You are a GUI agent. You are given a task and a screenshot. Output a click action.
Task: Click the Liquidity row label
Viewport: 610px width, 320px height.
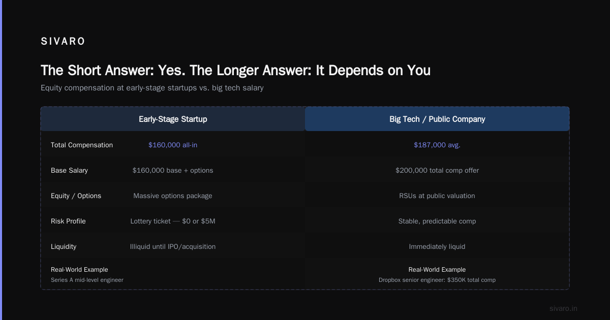[x=64, y=246]
